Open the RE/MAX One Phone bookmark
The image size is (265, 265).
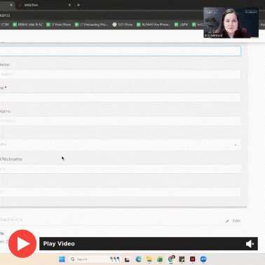pyautogui.click(x=154, y=25)
